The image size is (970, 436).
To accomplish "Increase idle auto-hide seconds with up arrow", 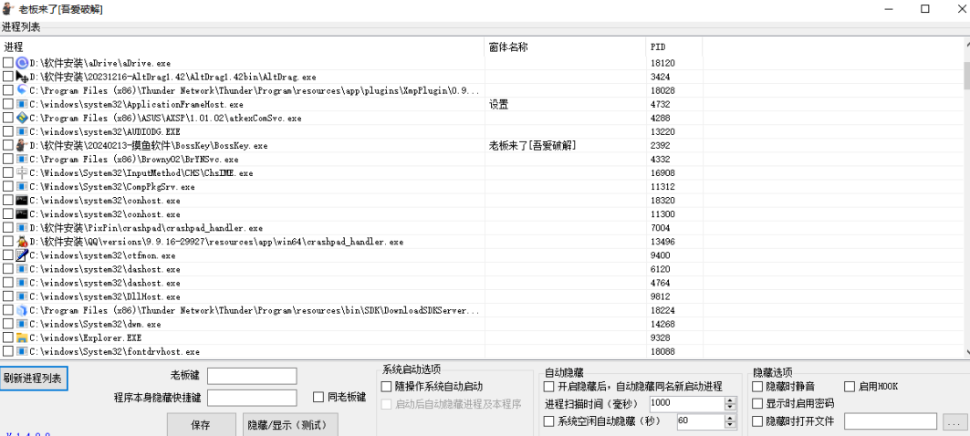I will tap(731, 418).
